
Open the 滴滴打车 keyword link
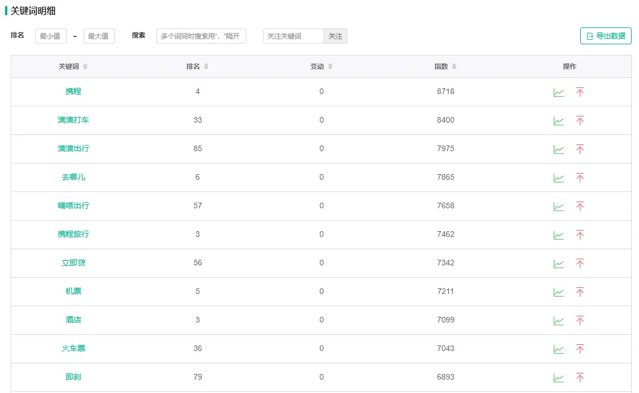tap(73, 120)
